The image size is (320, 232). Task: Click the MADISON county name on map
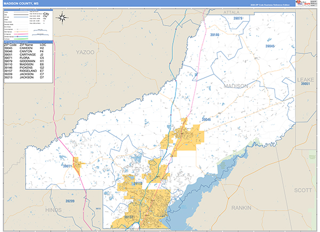click(x=235, y=86)
